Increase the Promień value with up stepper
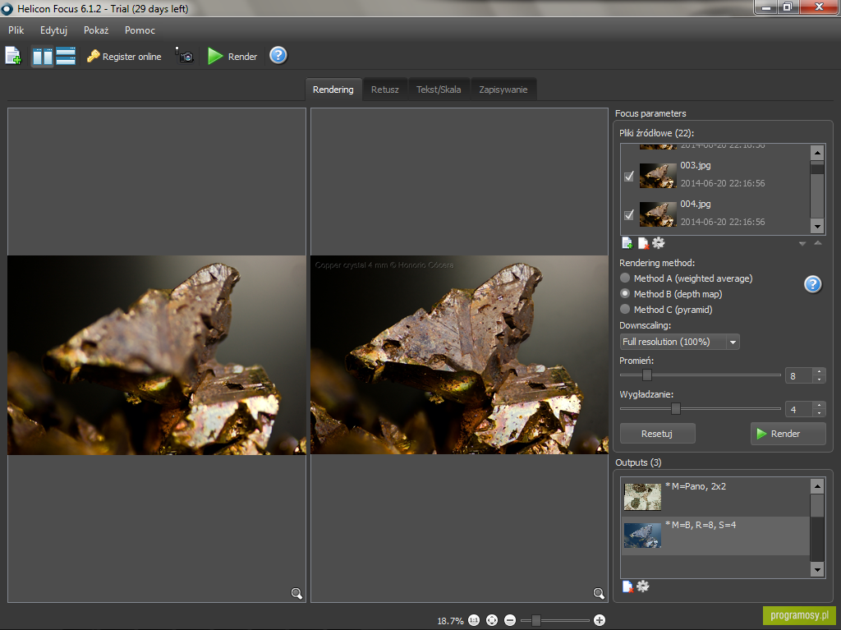Screen dimensions: 841x630 819,371
